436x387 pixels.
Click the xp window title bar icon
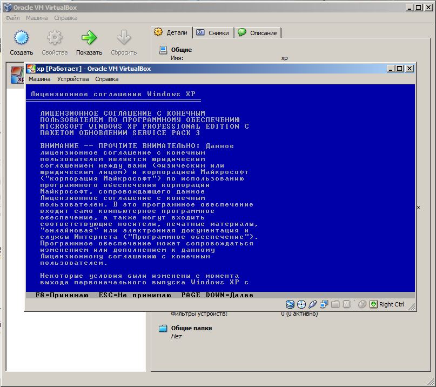coord(31,69)
